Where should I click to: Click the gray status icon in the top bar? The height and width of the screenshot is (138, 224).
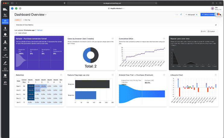tap(20, 8)
